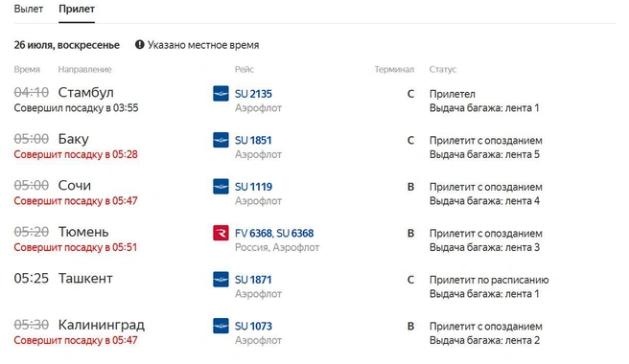Click Aeroflot logo next to SU 2135
The height and width of the screenshot is (364, 629).
[x=221, y=94]
